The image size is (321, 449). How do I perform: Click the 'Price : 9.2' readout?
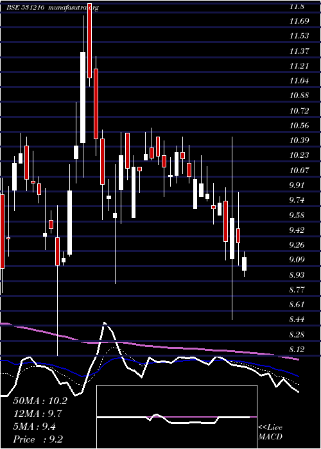coord(38,439)
